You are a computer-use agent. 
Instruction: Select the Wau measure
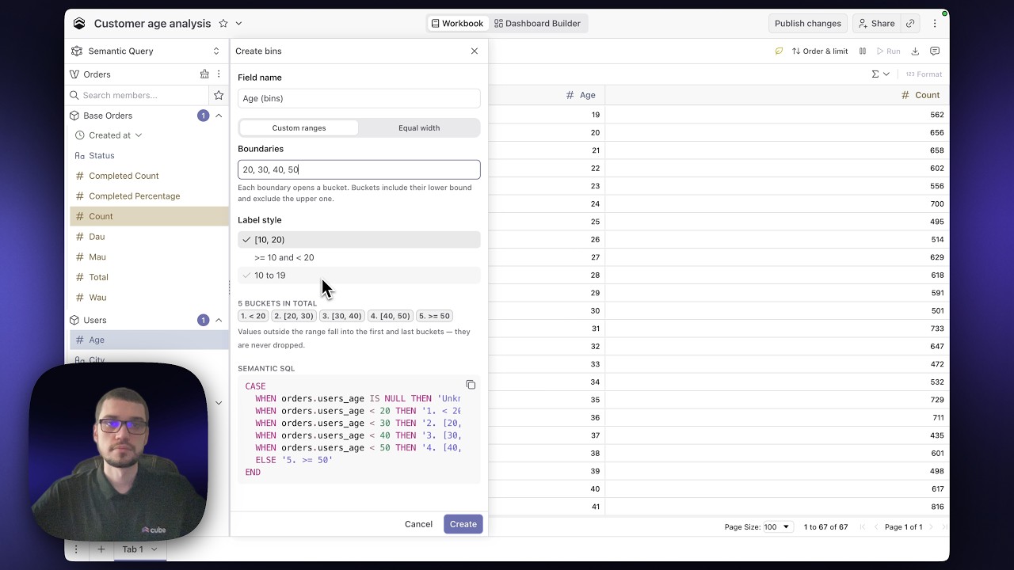tap(148, 298)
